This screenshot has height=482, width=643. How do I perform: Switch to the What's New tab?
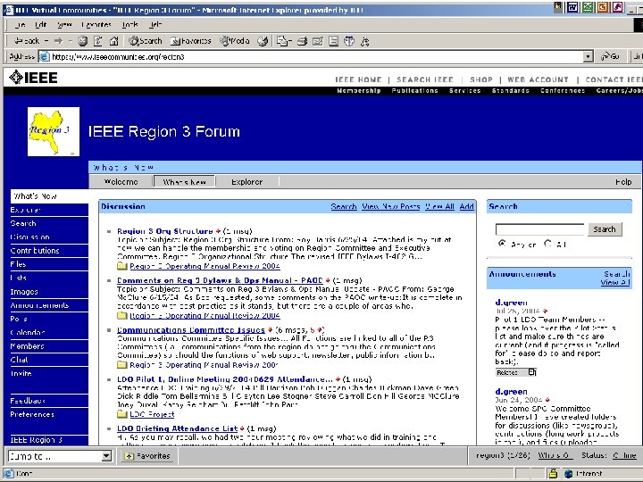pos(184,181)
